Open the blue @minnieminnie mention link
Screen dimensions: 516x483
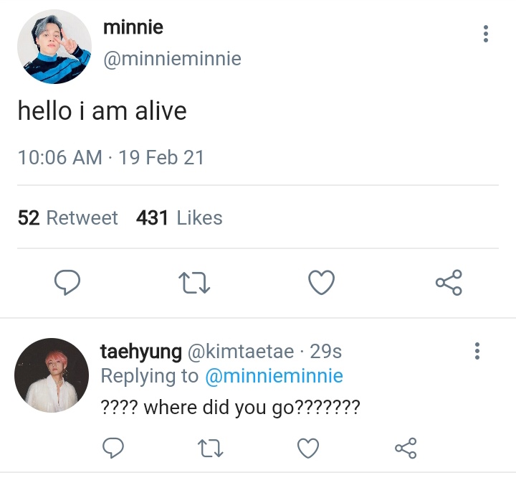coord(274,376)
